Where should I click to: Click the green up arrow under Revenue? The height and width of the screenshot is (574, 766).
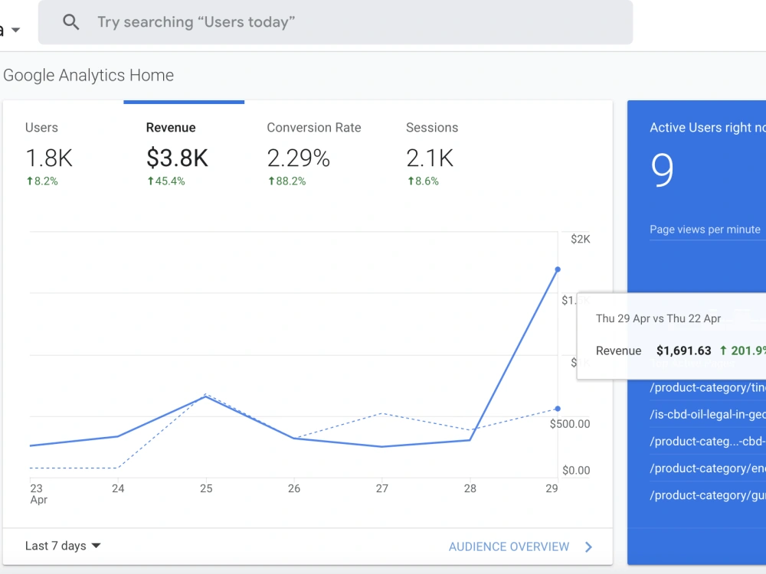coord(150,181)
